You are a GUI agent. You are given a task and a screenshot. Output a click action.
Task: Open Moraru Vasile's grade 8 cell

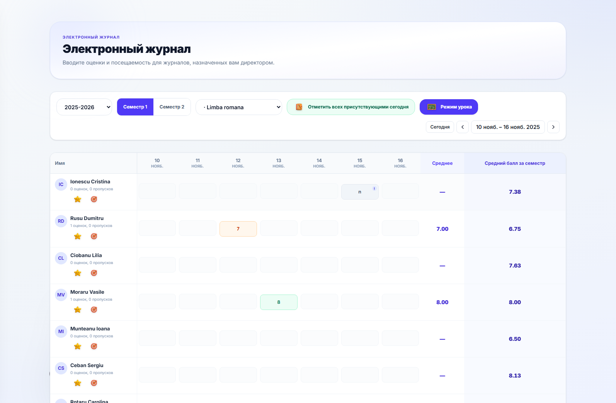[x=279, y=302]
